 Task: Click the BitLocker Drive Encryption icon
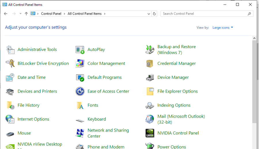coord(10,64)
